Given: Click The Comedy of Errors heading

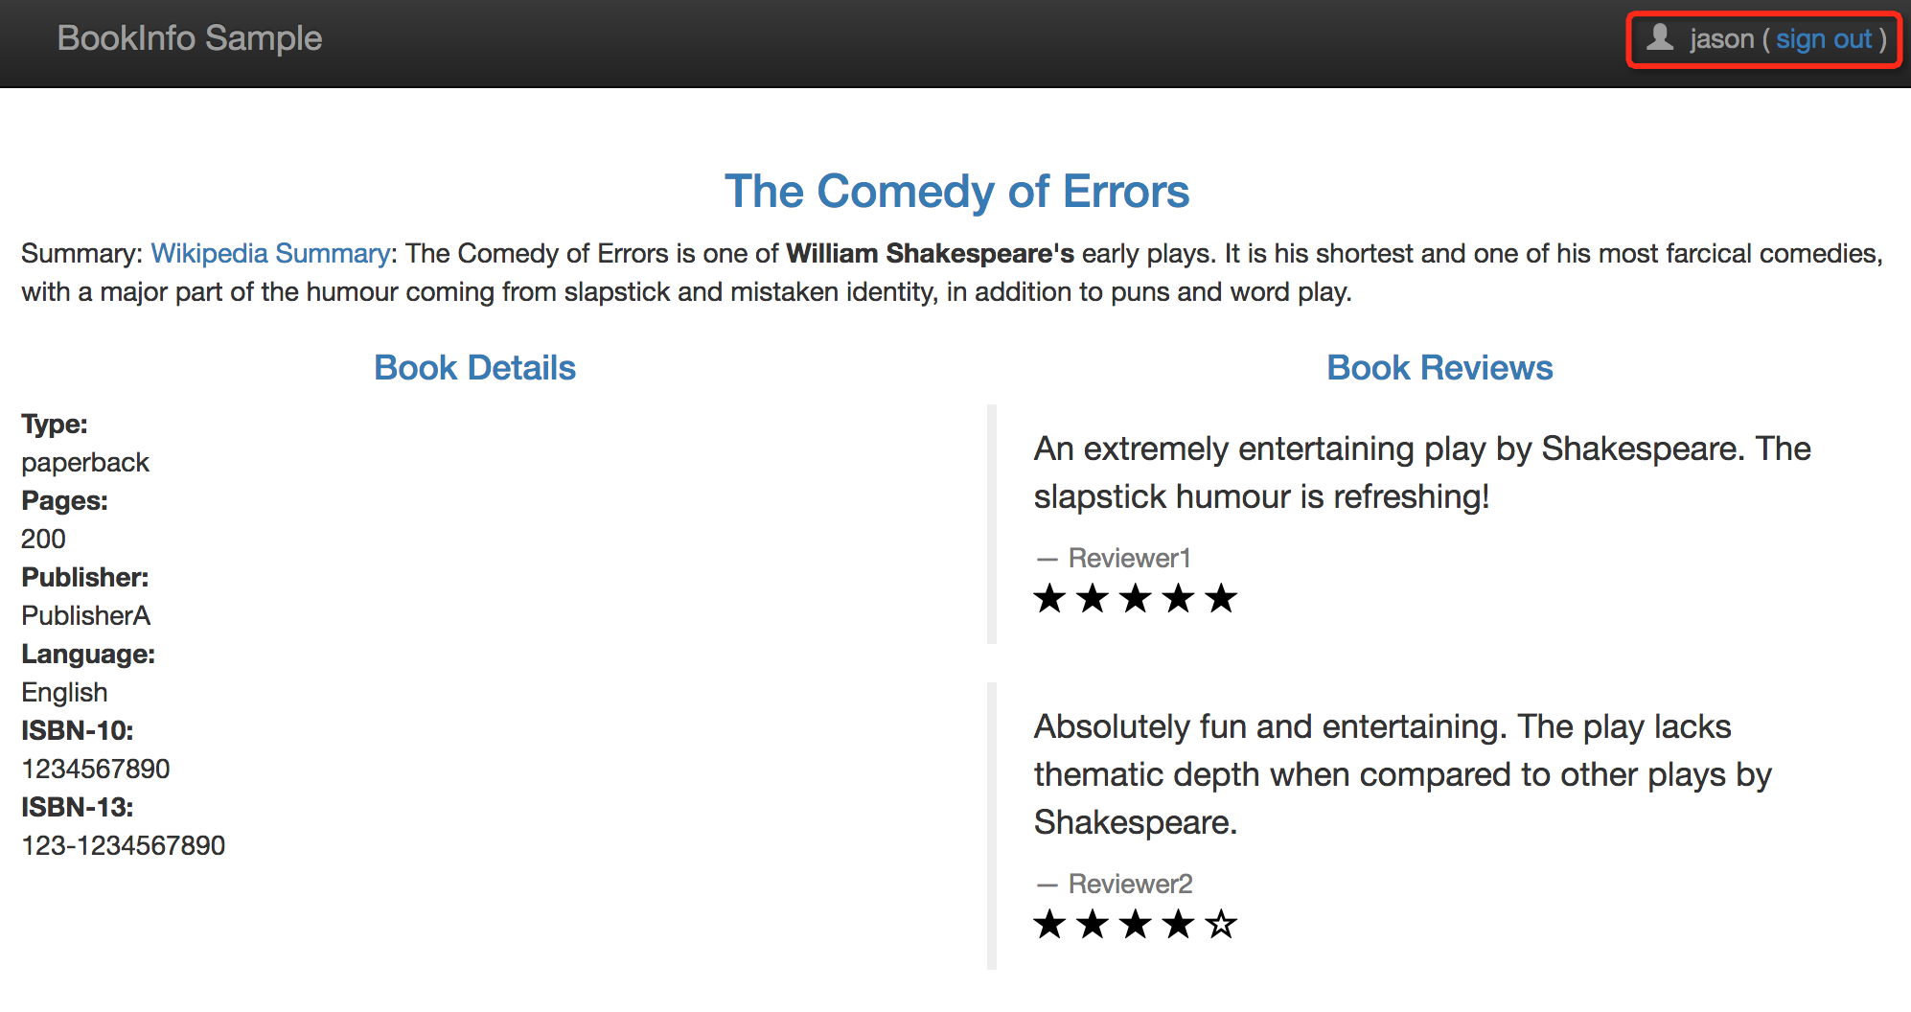Looking at the screenshot, I should click(956, 191).
